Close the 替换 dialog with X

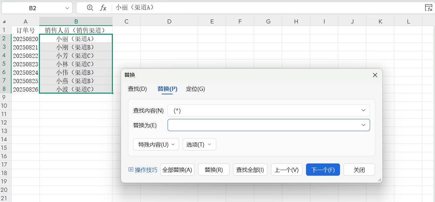375,75
